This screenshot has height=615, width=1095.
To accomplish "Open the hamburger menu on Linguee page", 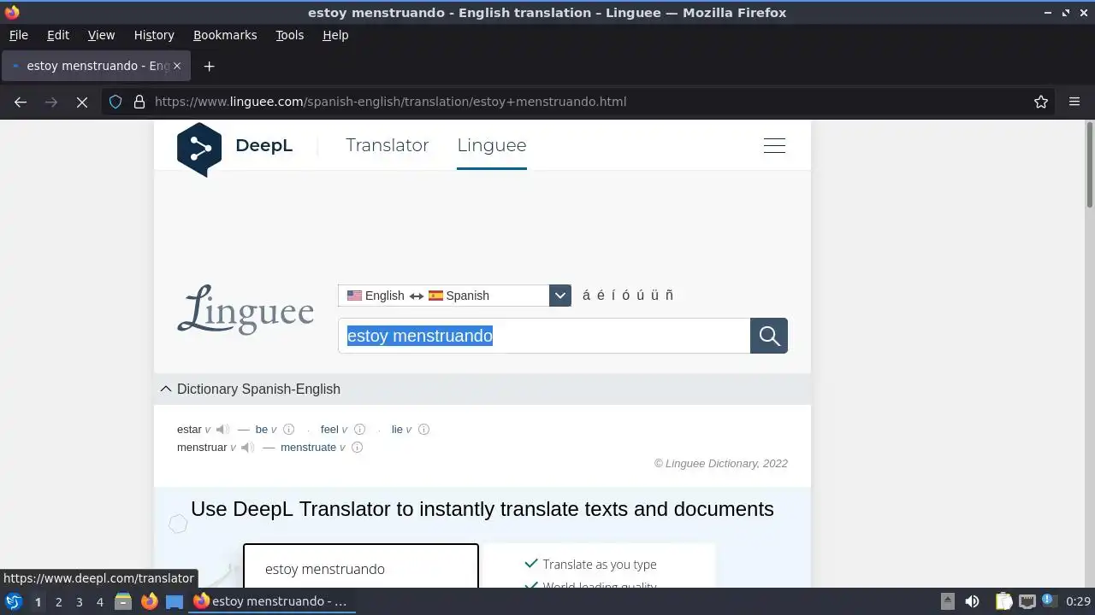I will click(774, 146).
